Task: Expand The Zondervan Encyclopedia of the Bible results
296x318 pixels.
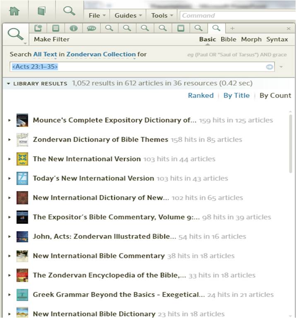Action: pyautogui.click(x=10, y=275)
